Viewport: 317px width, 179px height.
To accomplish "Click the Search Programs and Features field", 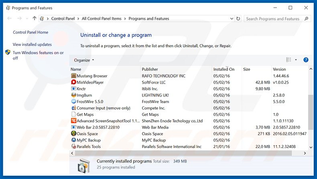I will point(277,19).
